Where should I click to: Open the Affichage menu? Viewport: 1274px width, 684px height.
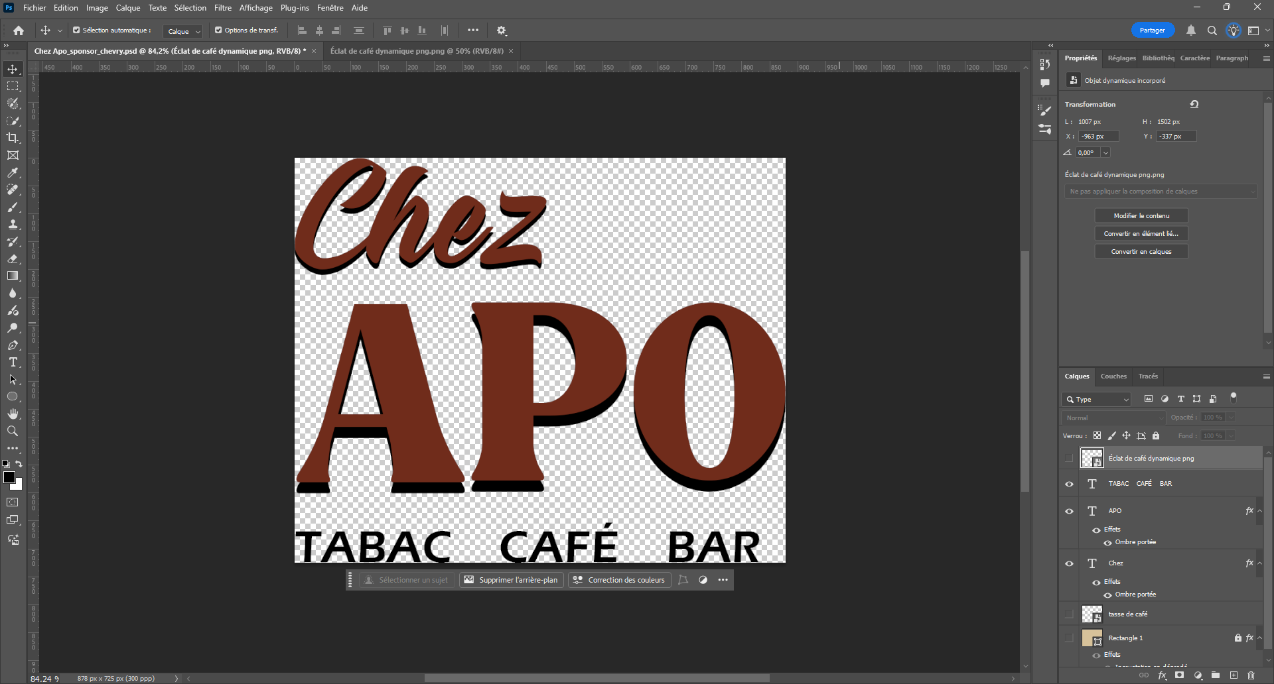[256, 8]
